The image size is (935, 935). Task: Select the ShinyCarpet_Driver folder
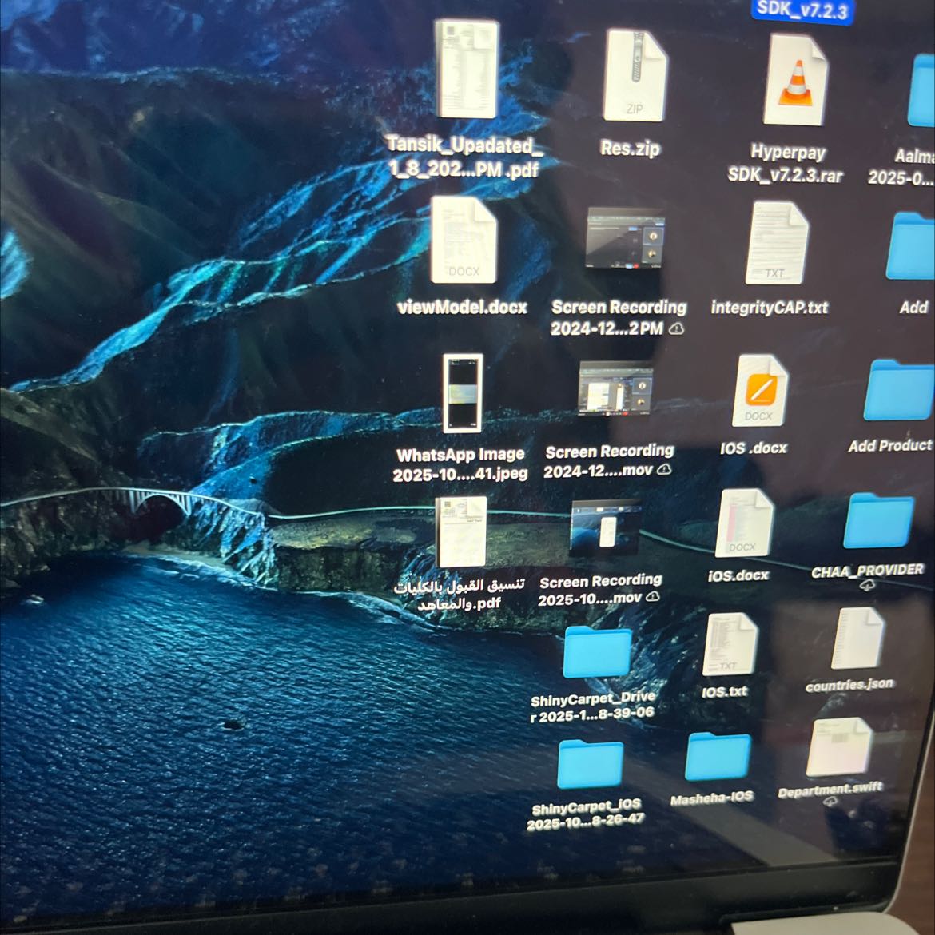point(596,652)
